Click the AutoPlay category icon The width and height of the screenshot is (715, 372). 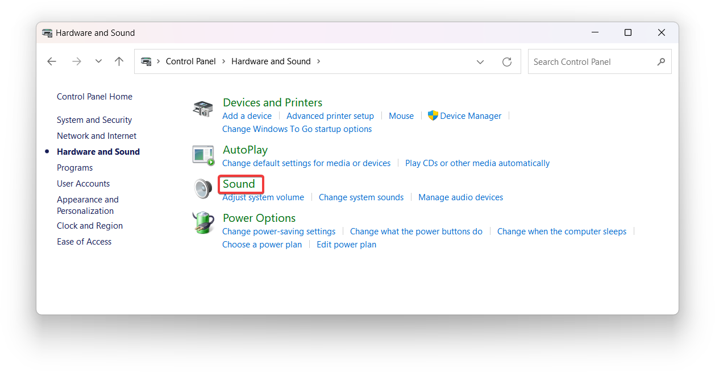tap(203, 155)
